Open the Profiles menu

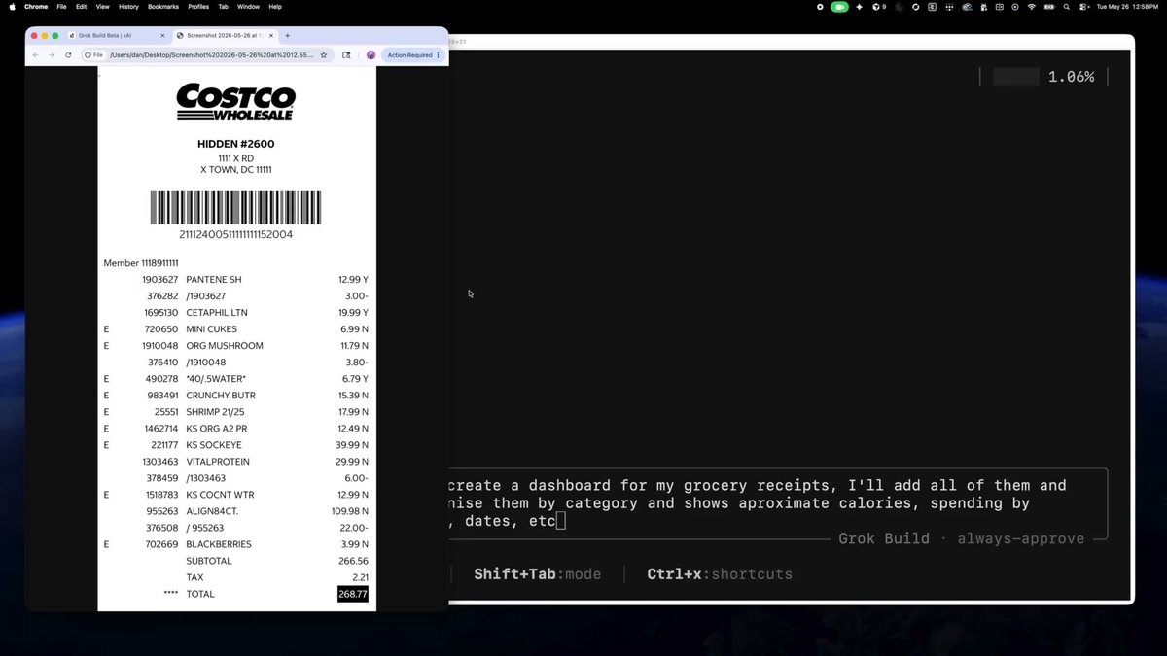point(198,6)
